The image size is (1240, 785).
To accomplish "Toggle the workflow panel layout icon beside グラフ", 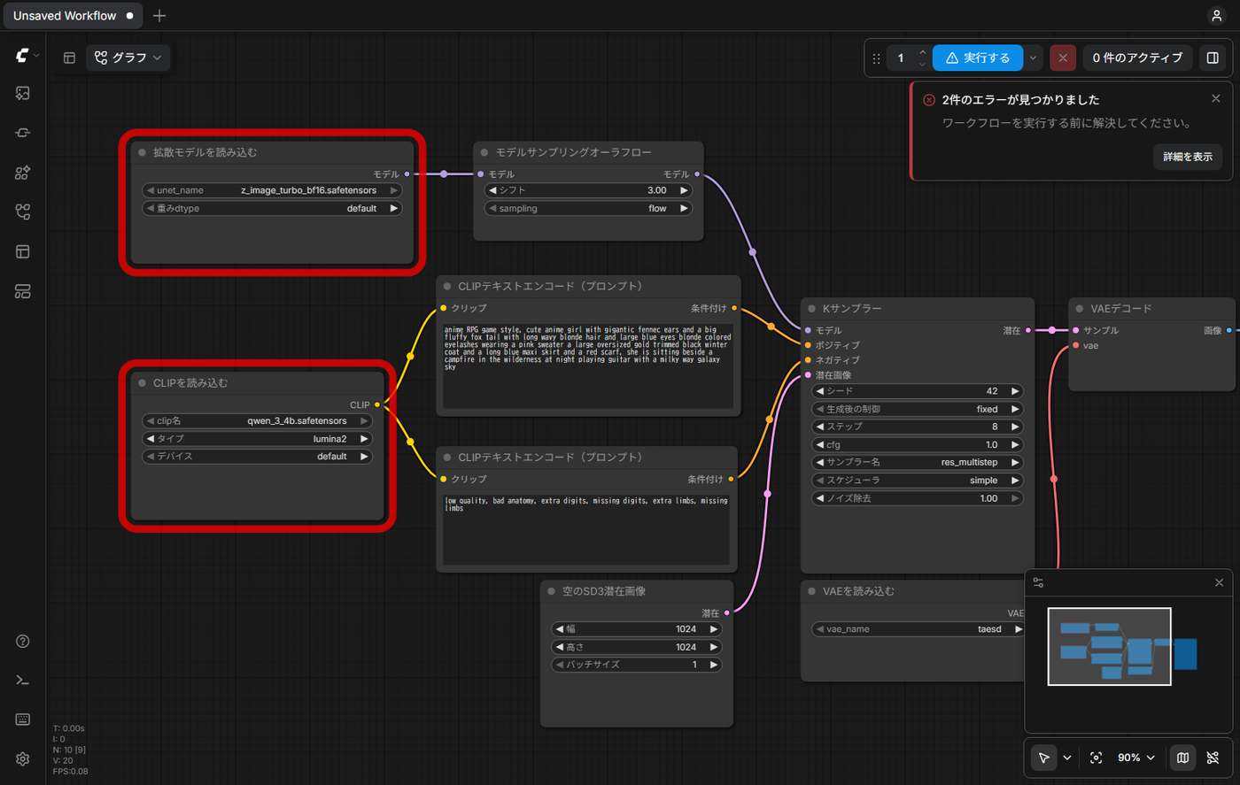I will click(69, 58).
